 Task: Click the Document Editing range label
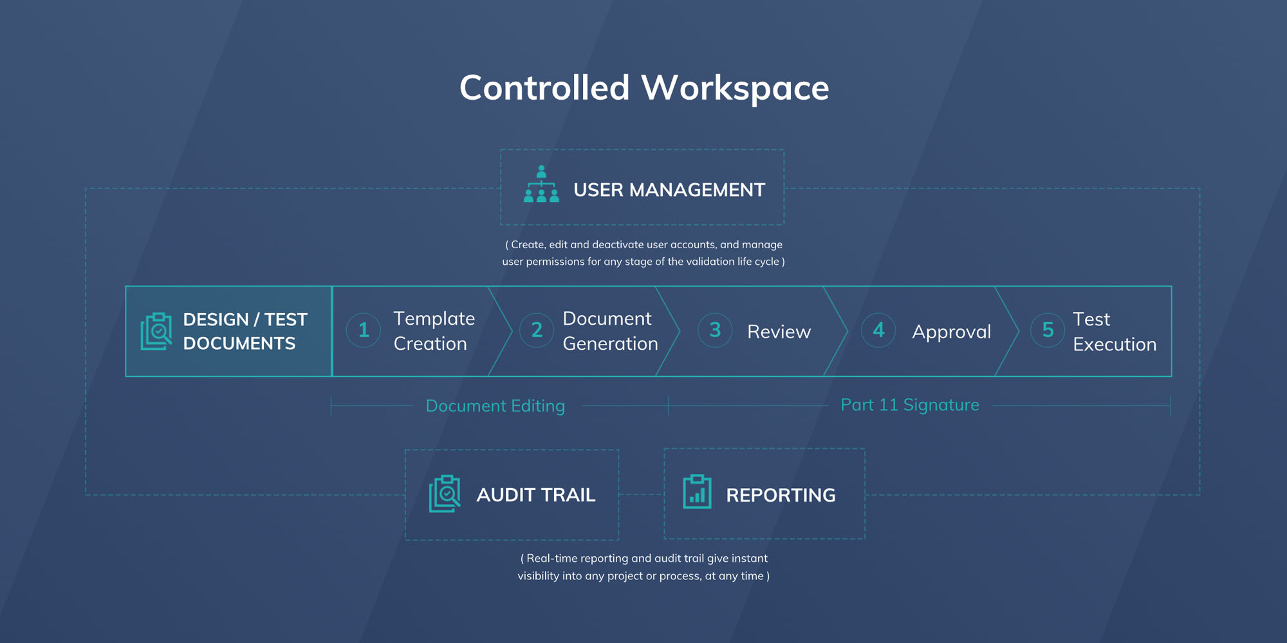[x=495, y=406]
